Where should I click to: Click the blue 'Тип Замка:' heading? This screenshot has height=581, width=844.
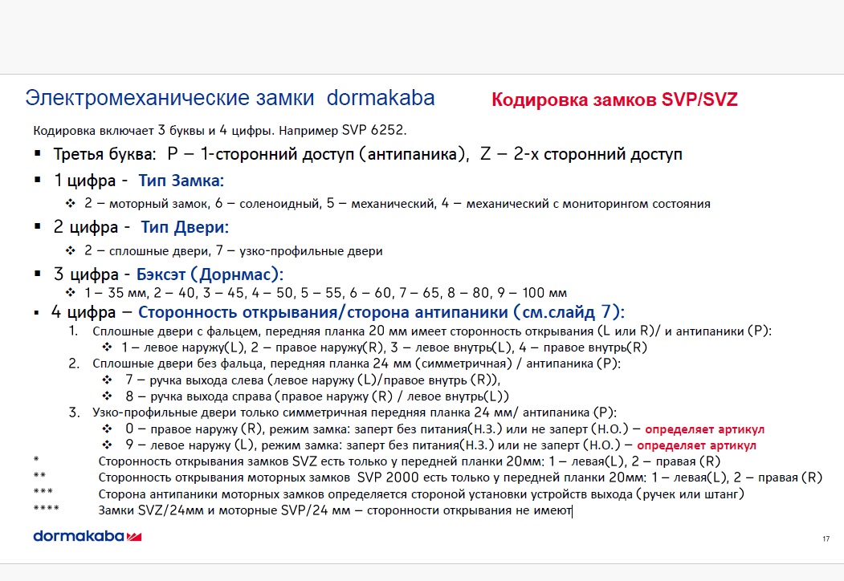pyautogui.click(x=181, y=181)
